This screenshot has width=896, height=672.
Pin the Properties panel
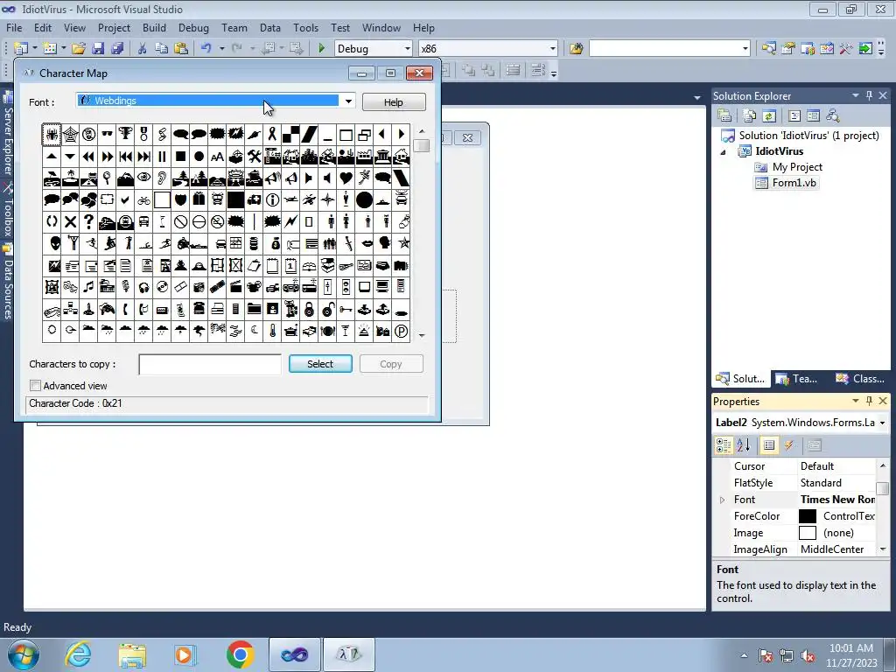pos(869,401)
